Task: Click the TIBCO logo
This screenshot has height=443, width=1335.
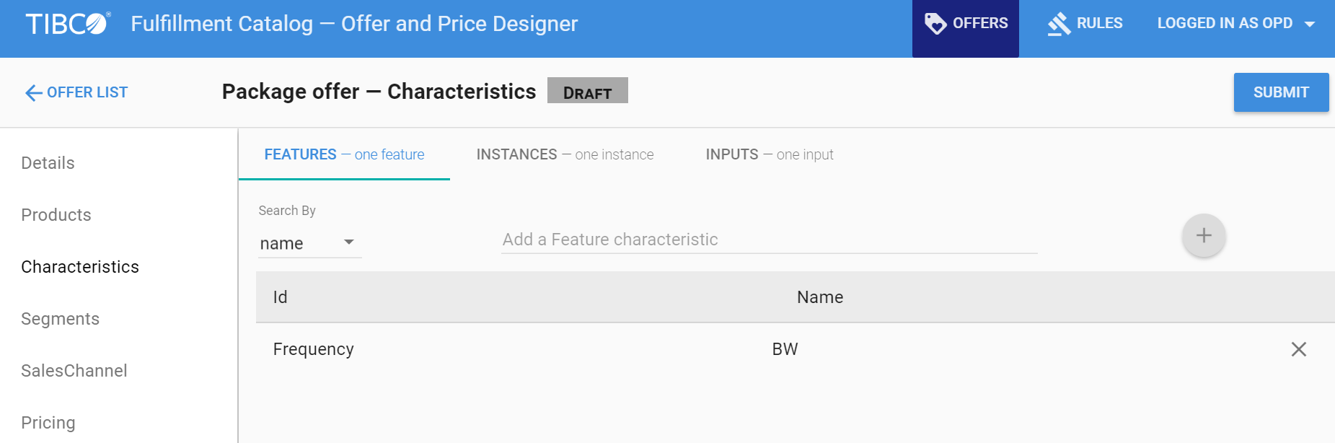Action: click(x=68, y=24)
